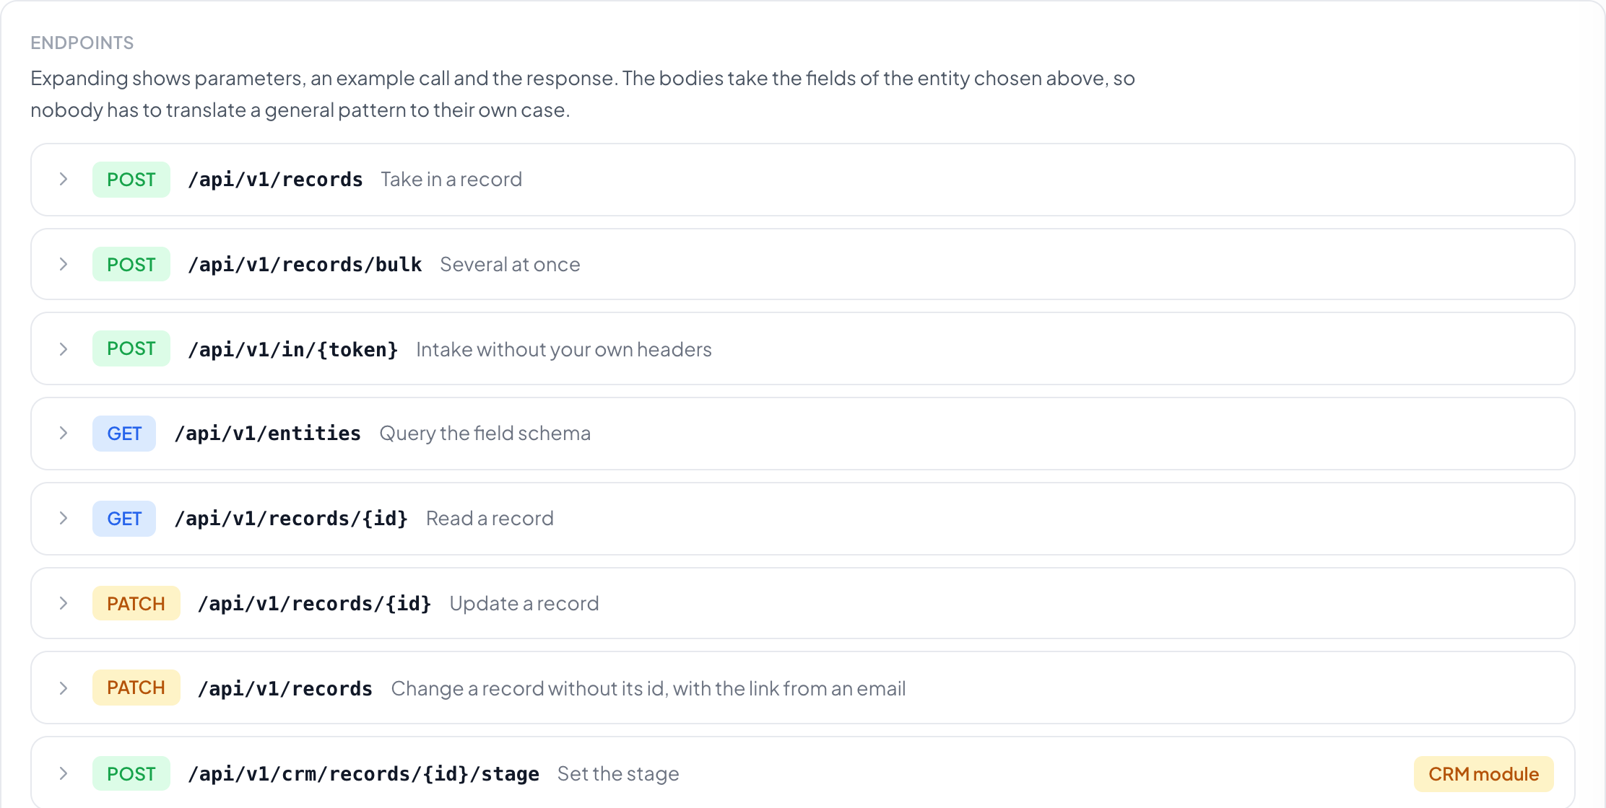1606x808 pixels.
Task: Expand the PATCH /api/v1/records/{id} chevron
Action: tap(64, 603)
